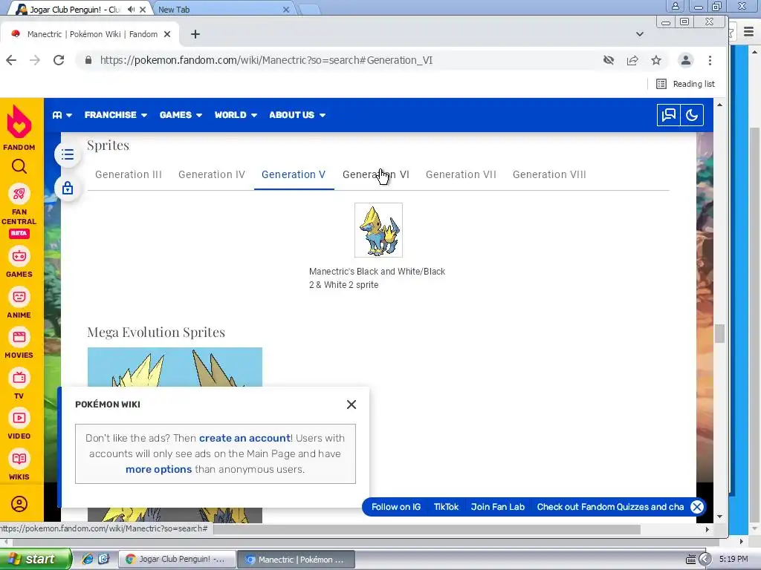Close the Pokémon Wiki ad notice

pyautogui.click(x=352, y=404)
